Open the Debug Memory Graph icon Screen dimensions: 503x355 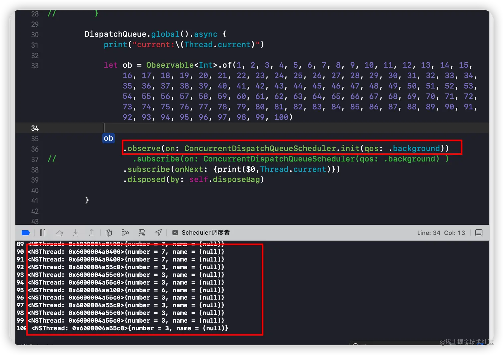(125, 233)
